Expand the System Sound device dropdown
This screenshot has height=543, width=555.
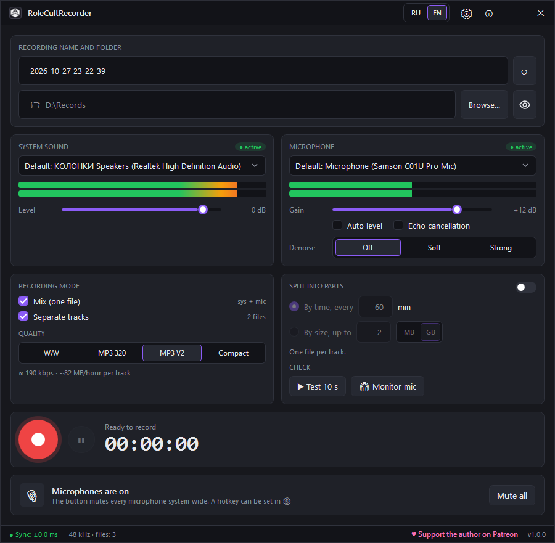coord(142,166)
